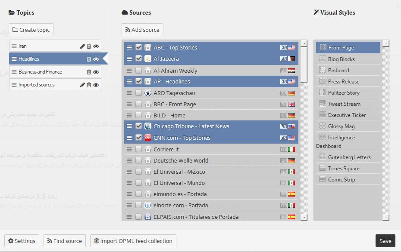Click the Glossy Mag layout icon

click(323, 126)
